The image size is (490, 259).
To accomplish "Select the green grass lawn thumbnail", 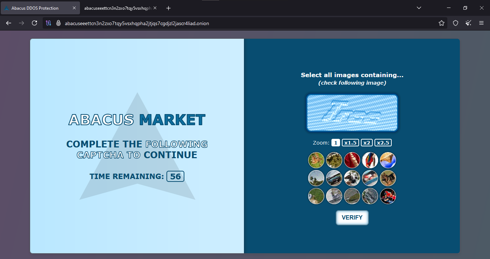I will click(x=316, y=196).
